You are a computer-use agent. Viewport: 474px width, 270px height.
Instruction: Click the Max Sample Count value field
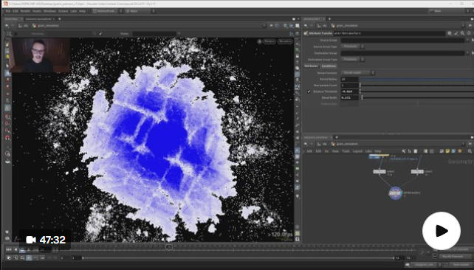click(x=349, y=86)
